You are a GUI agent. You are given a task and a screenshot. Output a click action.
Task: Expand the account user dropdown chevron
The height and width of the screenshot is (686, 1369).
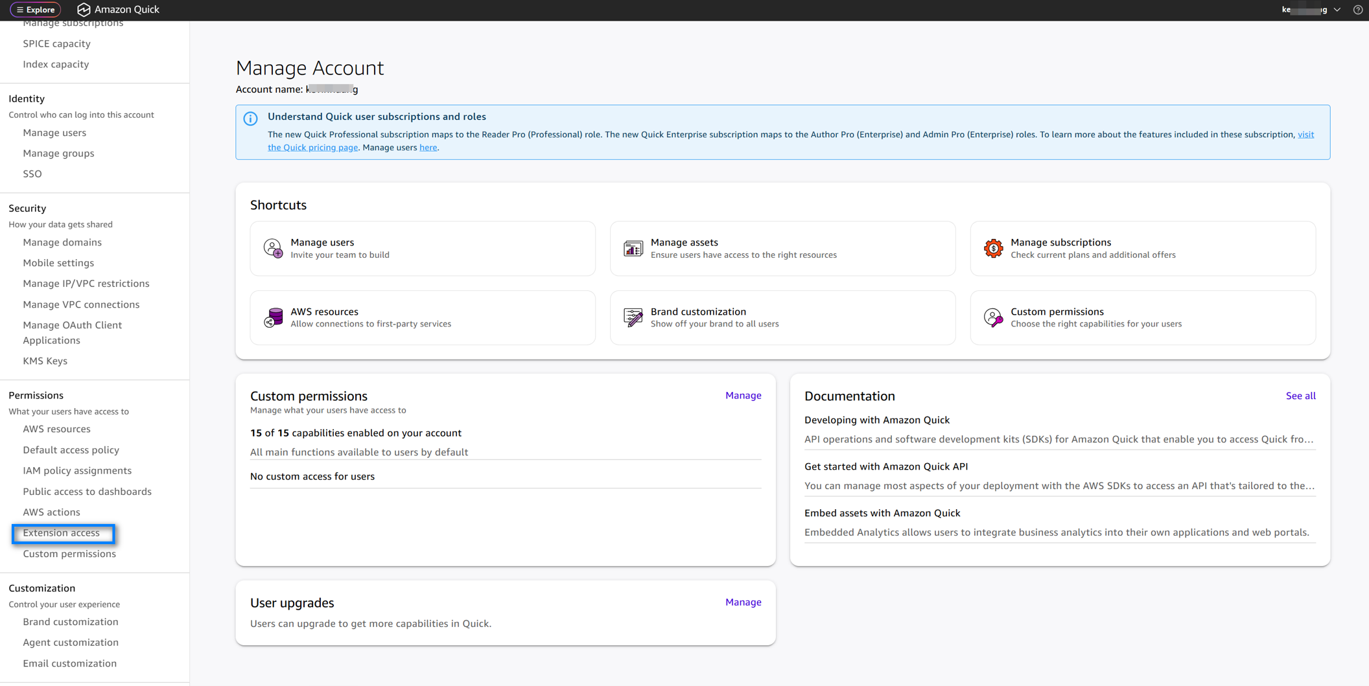pos(1337,10)
